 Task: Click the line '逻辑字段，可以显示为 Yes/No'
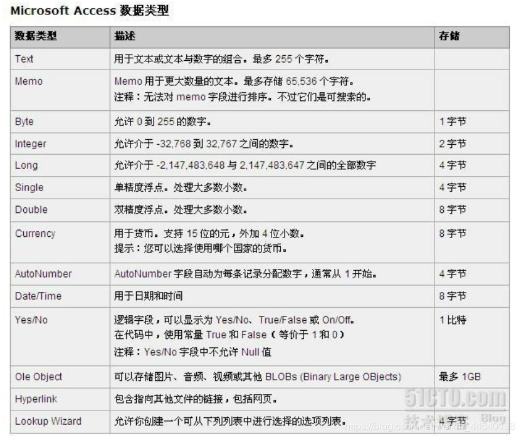[182, 320]
